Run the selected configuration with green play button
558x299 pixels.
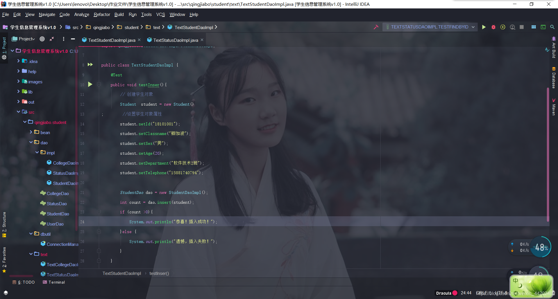(484, 27)
